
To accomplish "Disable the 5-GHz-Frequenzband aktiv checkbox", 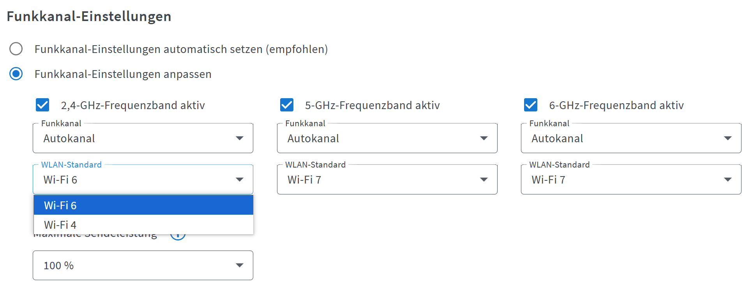I will click(x=287, y=105).
